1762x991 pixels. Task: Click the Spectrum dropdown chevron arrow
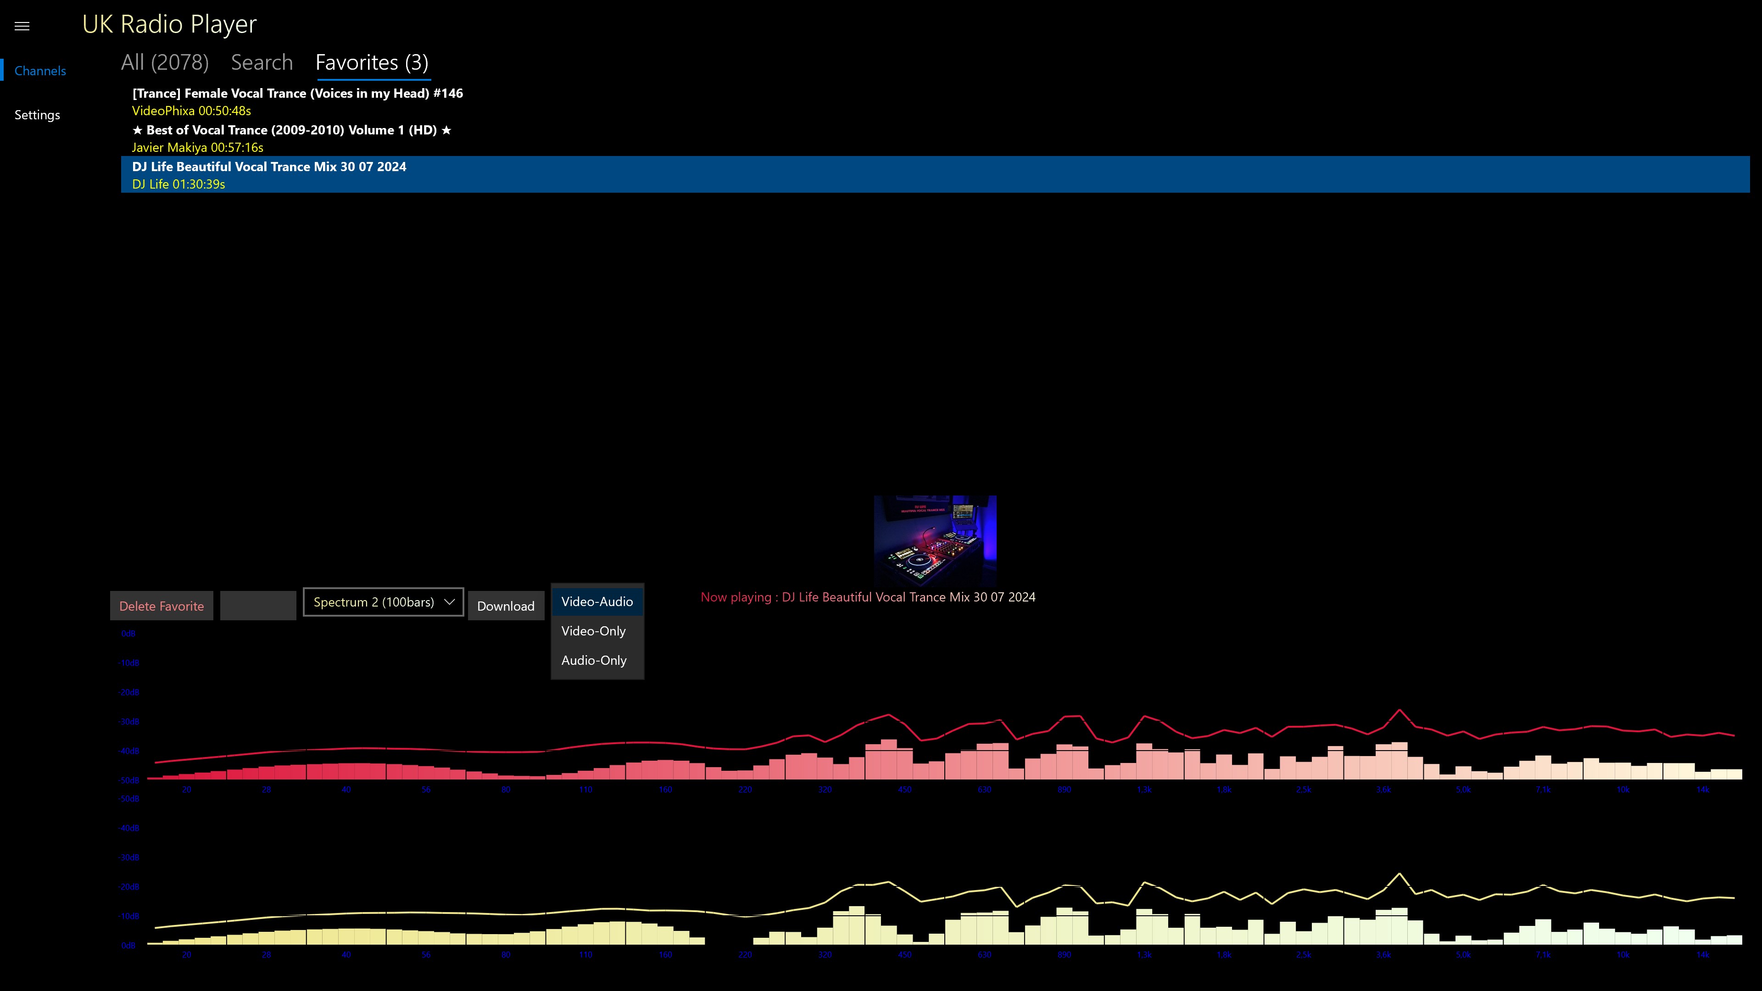[449, 602]
